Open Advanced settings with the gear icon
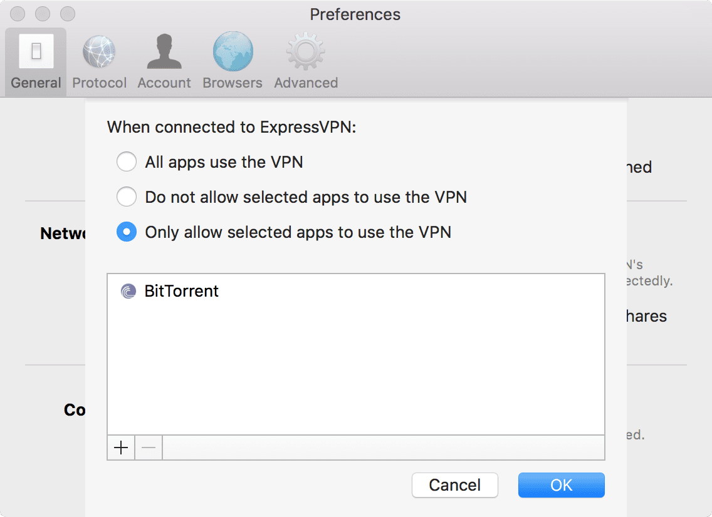The image size is (712, 517). 305,51
